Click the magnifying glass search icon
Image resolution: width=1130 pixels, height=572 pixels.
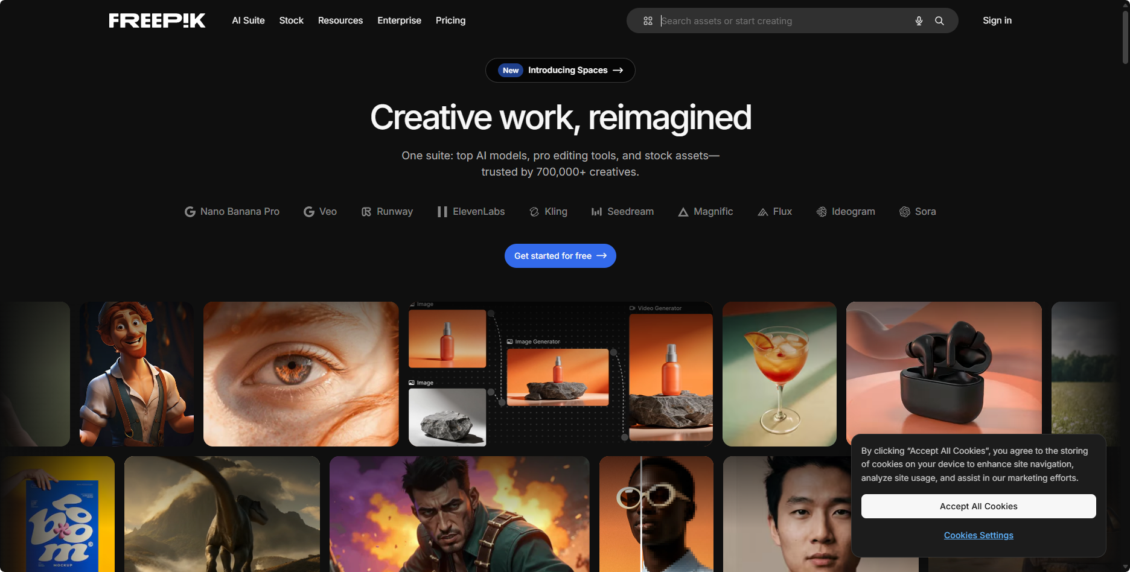939,21
